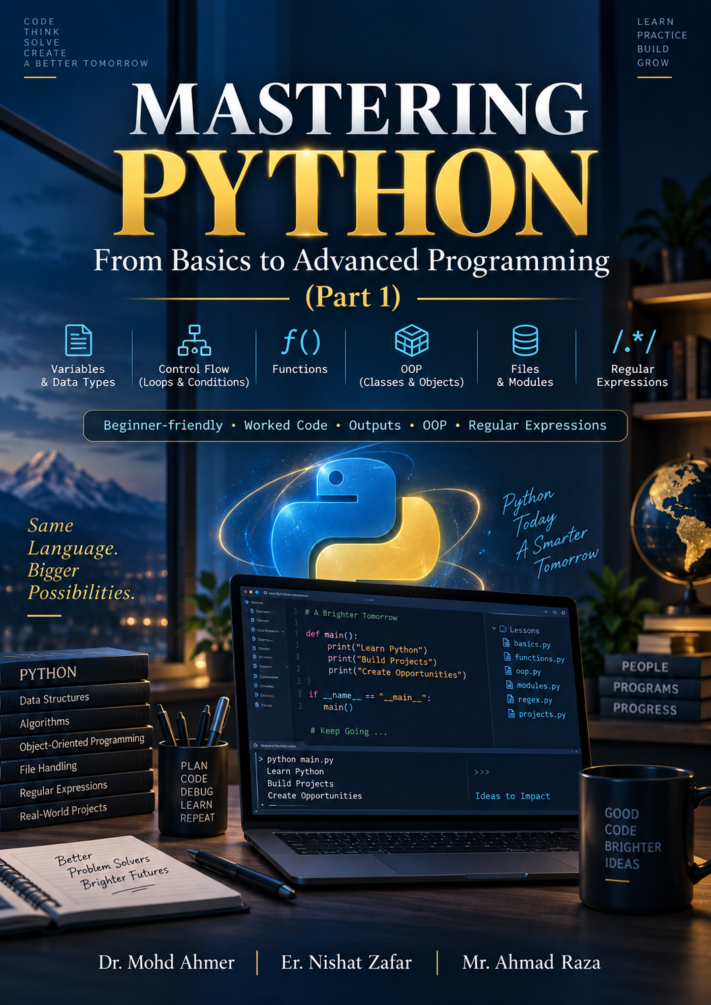711x1005 pixels.
Task: Click the Control Flow flowchart icon
Action: (x=194, y=340)
